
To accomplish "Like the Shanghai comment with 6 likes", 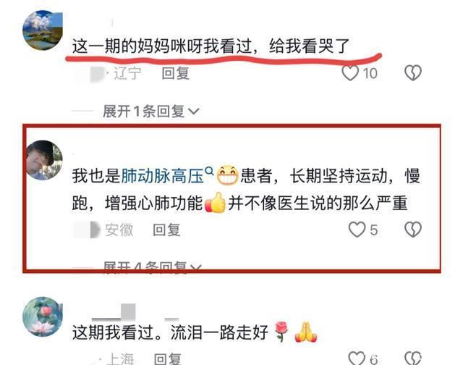I will tap(357, 358).
